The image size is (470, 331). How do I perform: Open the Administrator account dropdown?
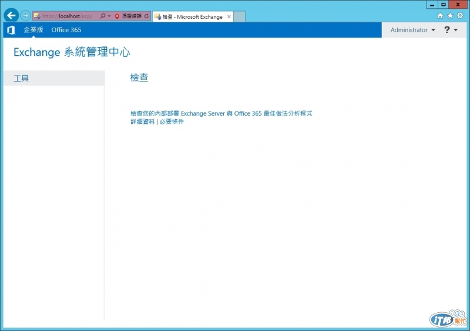tap(412, 30)
